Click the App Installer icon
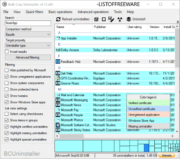This screenshot has height=159, width=180. click(58, 38)
